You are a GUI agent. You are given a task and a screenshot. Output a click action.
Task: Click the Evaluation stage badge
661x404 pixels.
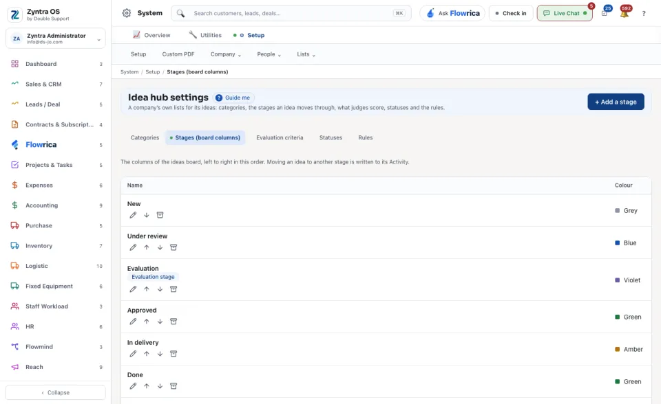pyautogui.click(x=153, y=277)
